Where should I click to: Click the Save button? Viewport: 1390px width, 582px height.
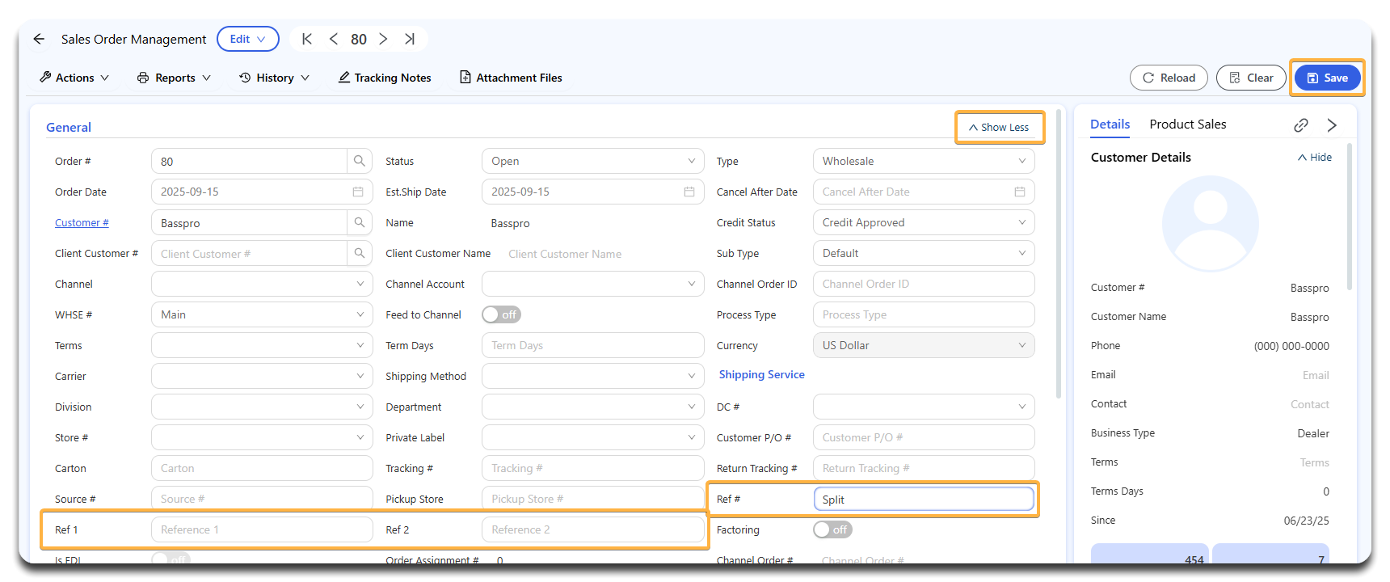click(x=1327, y=78)
